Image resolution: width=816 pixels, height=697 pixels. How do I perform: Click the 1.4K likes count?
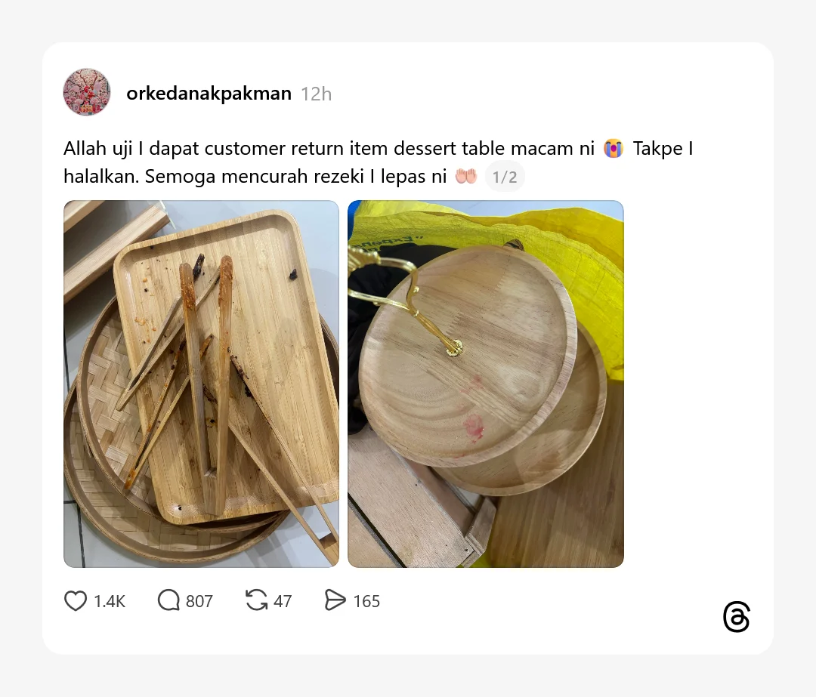click(x=110, y=601)
